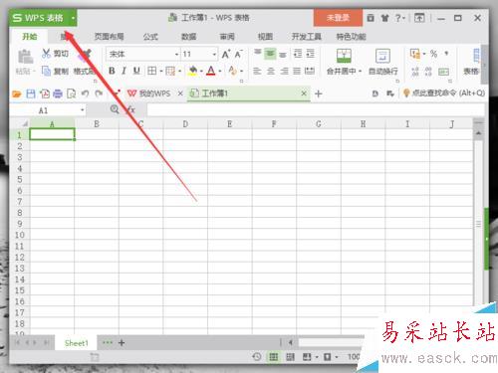Open the WPS 表格 application menu dropdown
This screenshot has height=373, width=498.
[x=73, y=18]
